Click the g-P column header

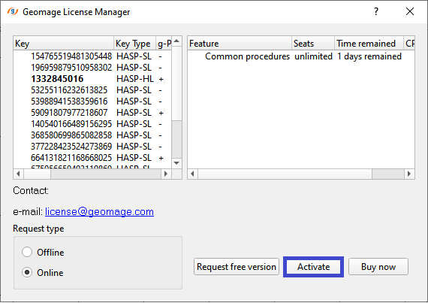pos(164,44)
